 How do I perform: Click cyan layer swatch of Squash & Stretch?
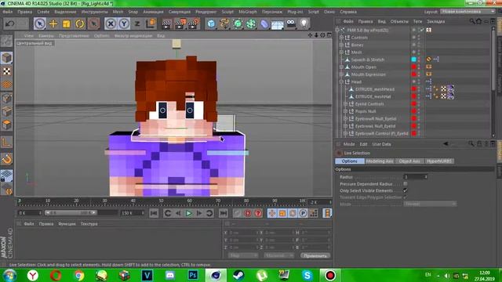point(413,60)
